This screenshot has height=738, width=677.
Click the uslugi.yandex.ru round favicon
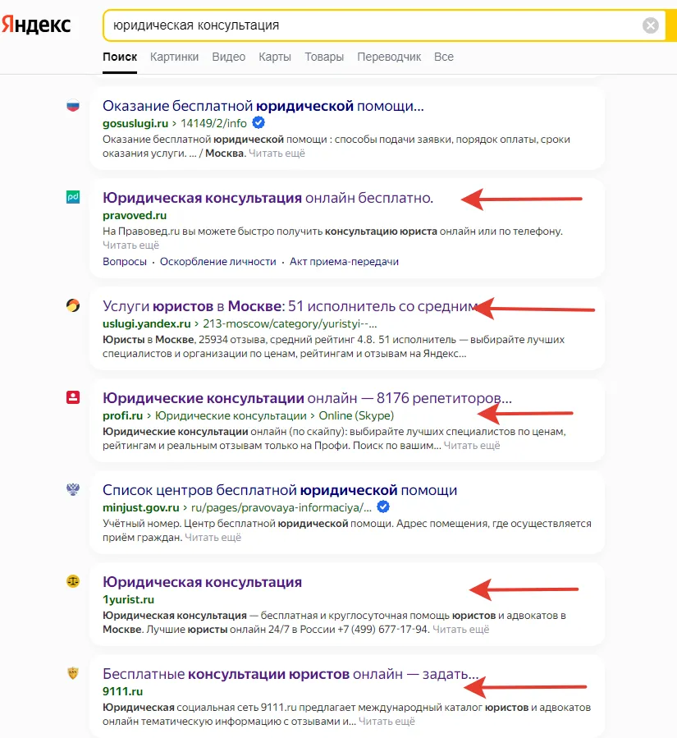tap(73, 305)
